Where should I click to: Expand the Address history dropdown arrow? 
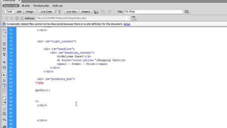pyautogui.click(x=128, y=18)
